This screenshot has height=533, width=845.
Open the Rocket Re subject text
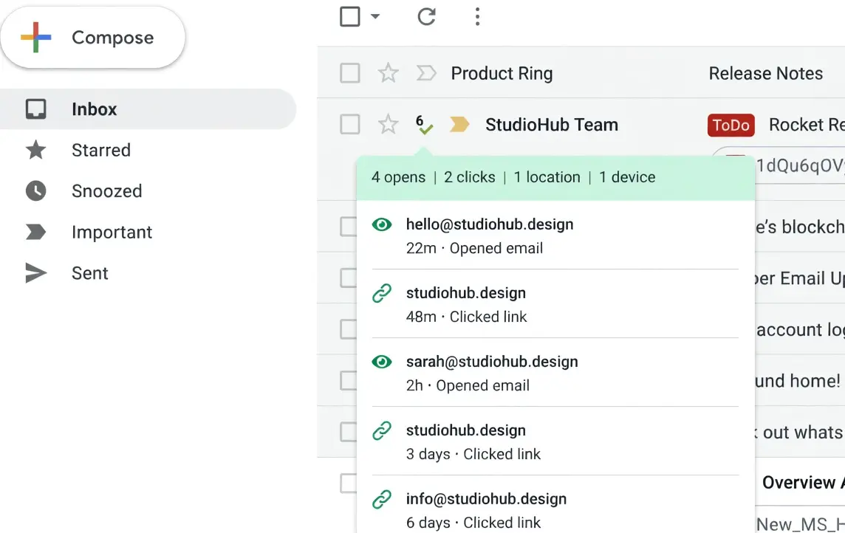click(807, 124)
